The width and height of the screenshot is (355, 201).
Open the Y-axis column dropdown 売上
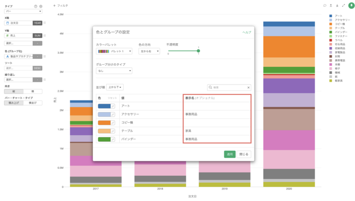click(x=18, y=36)
